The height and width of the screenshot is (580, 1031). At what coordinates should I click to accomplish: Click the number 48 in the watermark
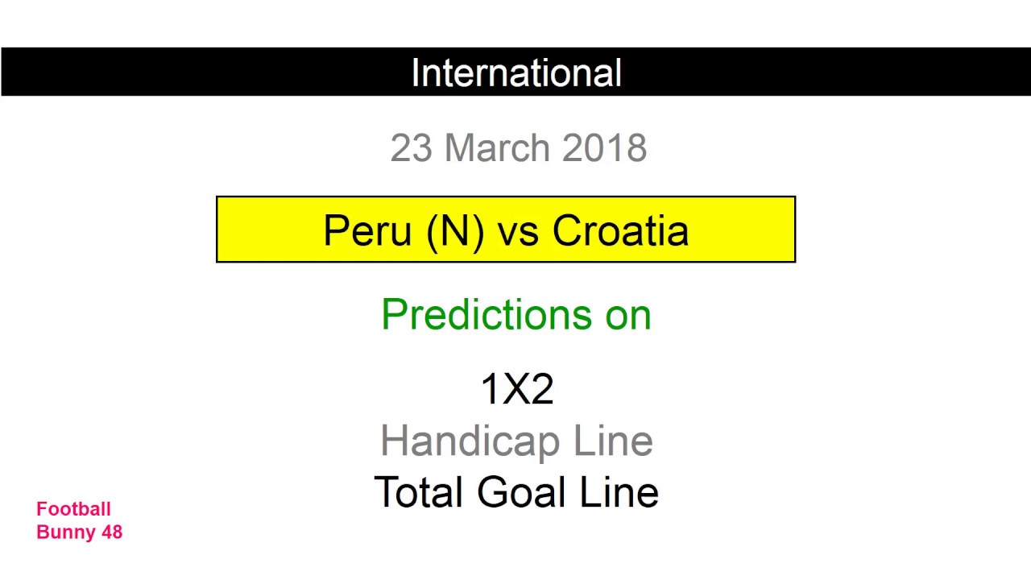(x=111, y=532)
